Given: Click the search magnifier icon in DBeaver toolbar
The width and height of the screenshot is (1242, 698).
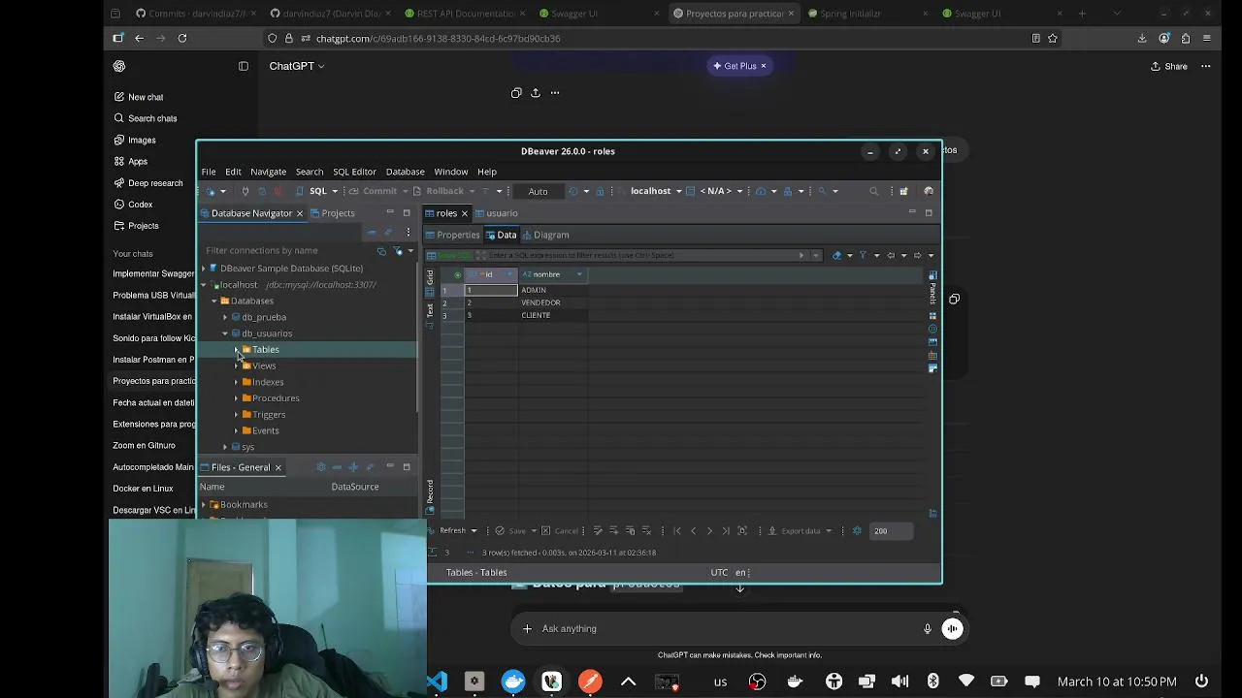Looking at the screenshot, I should pyautogui.click(x=873, y=191).
